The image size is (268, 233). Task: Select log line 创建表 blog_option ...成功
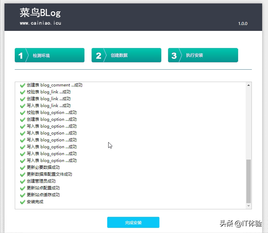(52, 119)
